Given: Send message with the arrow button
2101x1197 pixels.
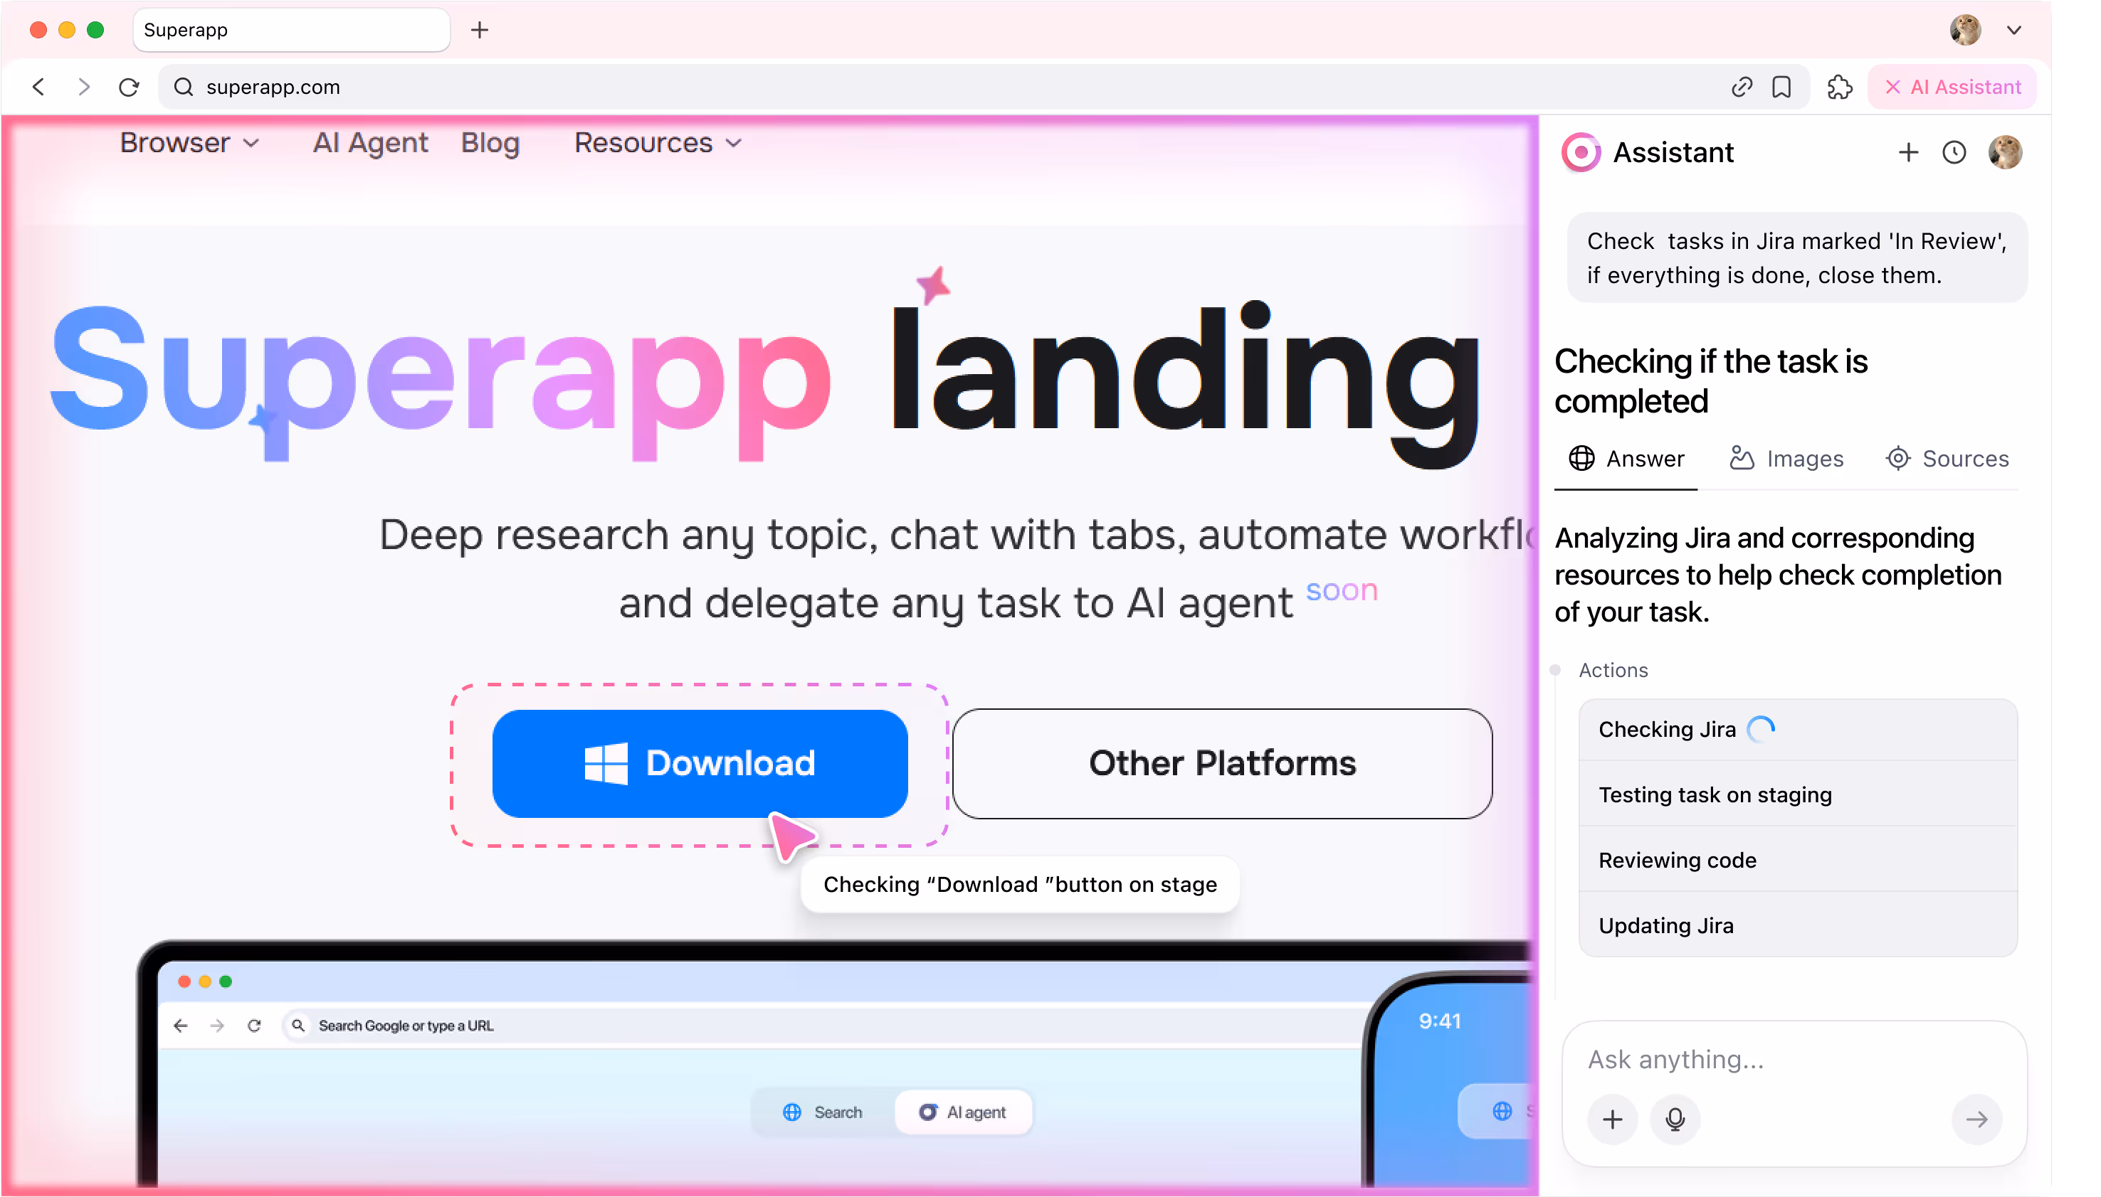Looking at the screenshot, I should 1976,1119.
